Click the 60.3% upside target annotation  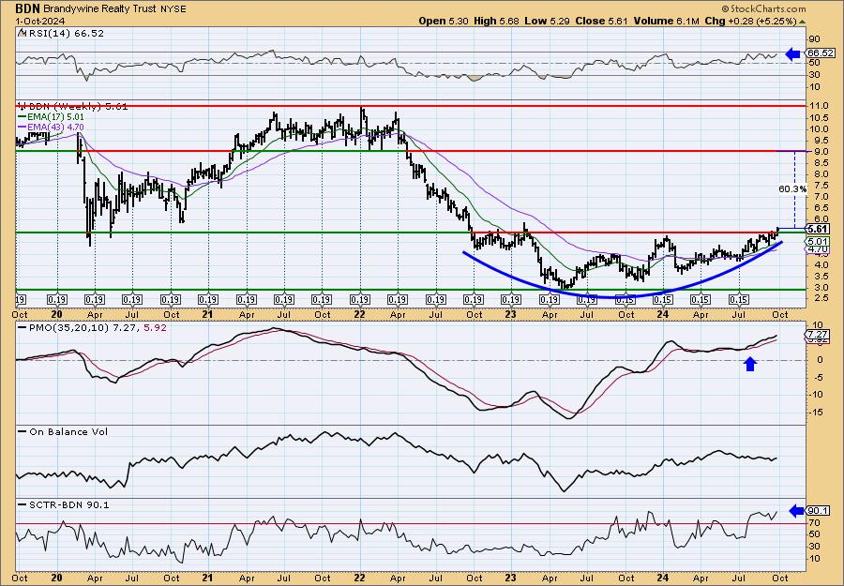click(792, 188)
